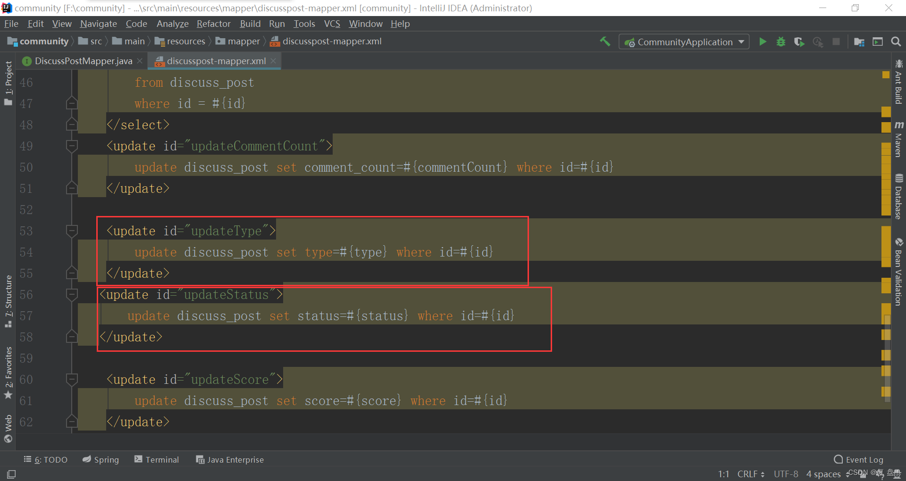Screen dimensions: 906x481
Task: Click the Stop square icon
Action: (x=836, y=41)
